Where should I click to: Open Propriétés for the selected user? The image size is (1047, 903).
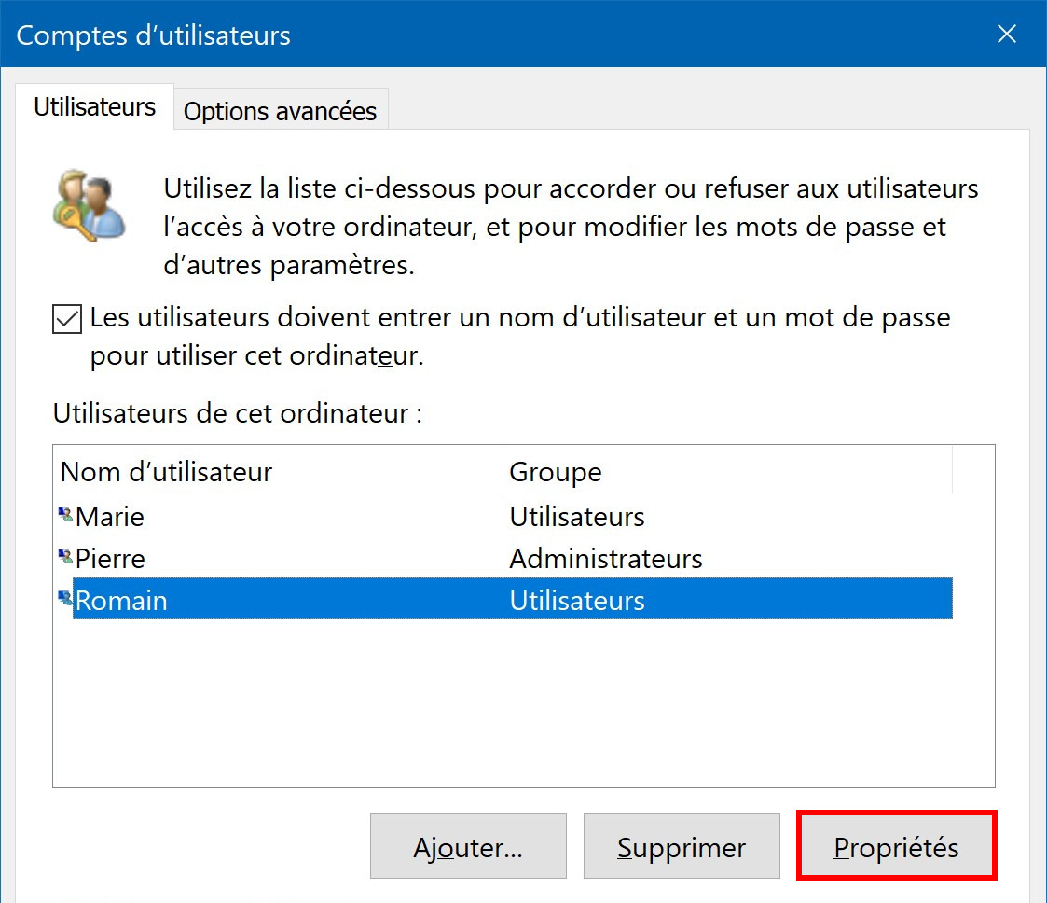click(896, 845)
